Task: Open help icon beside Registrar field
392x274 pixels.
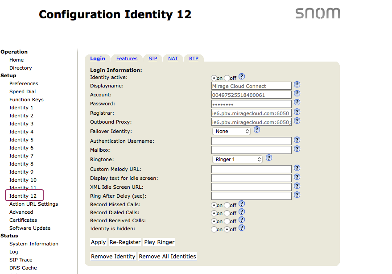Action: point(297,112)
